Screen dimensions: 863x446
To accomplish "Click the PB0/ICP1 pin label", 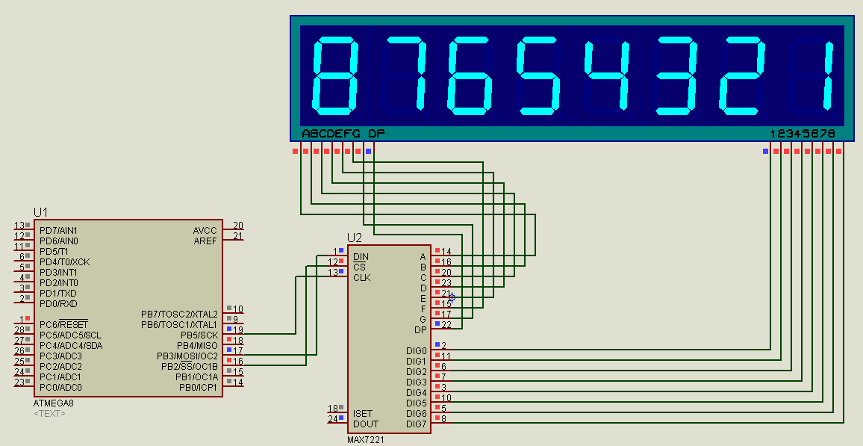I will [x=198, y=388].
